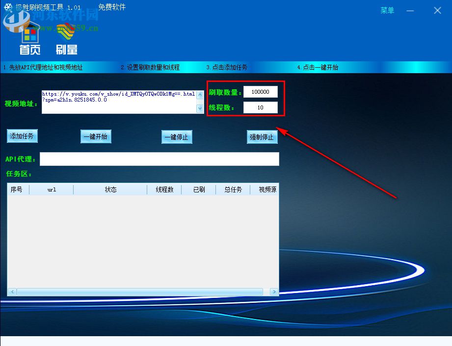Click the up scroll arrow beside video address box
452x346 pixels.
pos(199,95)
